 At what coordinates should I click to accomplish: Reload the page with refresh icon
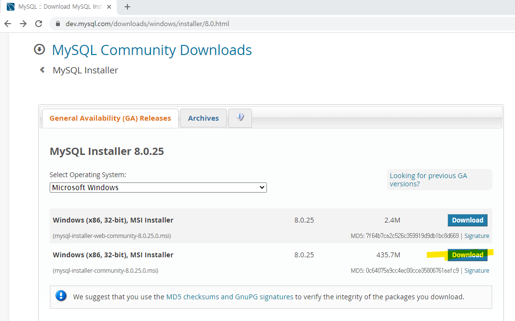39,24
